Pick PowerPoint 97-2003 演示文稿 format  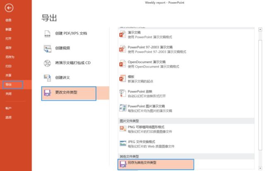186,50
